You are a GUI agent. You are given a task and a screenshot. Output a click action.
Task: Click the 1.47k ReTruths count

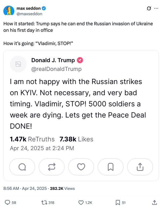point(32,139)
